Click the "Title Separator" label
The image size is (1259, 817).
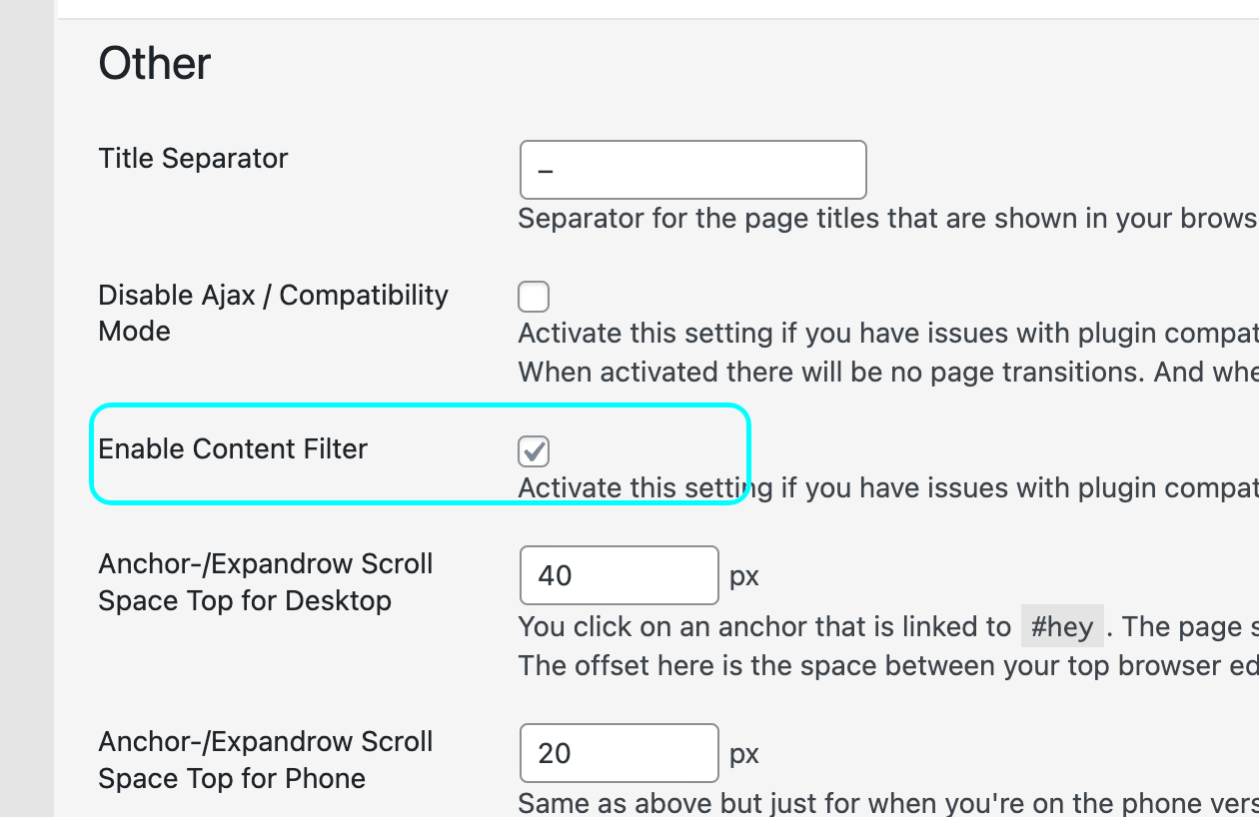[193, 159]
